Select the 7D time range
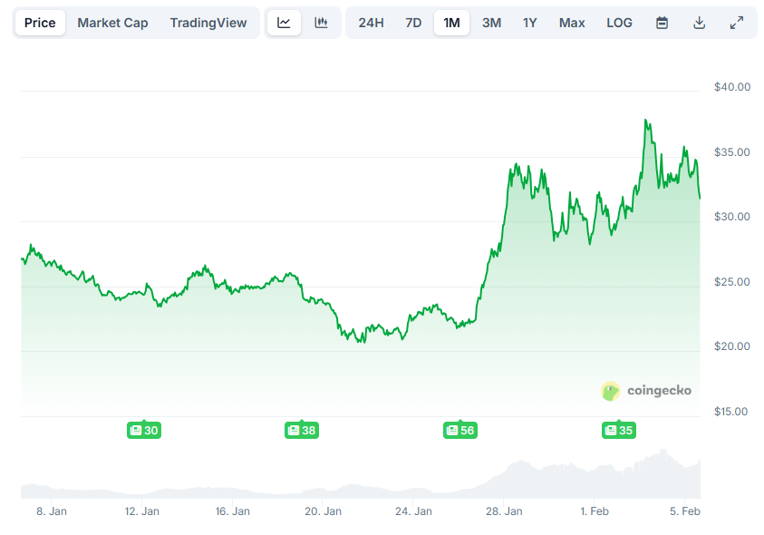 [413, 22]
